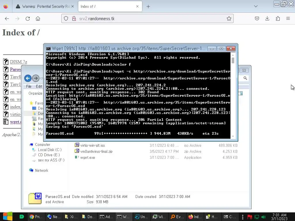Viewport: 295px width, 221px height.
Task: Click the console window vertical scroll thumb
Action: coord(233,60)
